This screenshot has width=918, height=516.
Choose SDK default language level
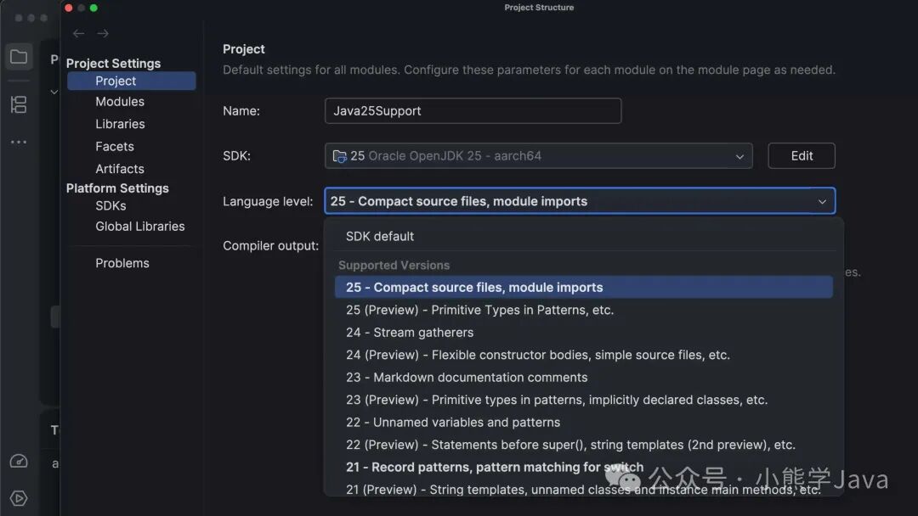click(x=380, y=237)
